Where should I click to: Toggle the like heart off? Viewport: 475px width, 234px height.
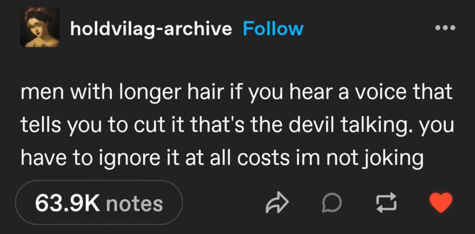click(441, 203)
